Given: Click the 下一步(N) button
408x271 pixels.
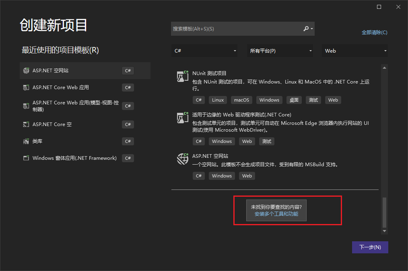Looking at the screenshot, I should tap(370, 247).
